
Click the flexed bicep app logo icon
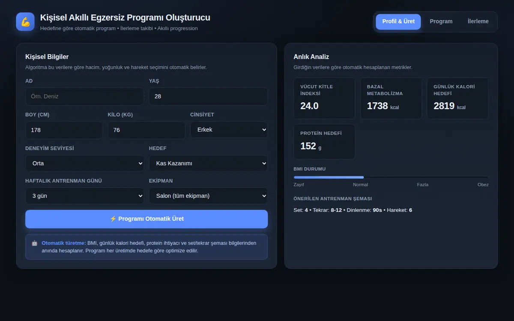[25, 22]
